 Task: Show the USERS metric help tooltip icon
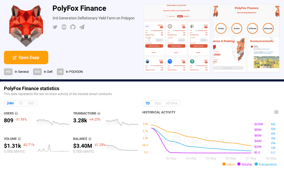coord(16,113)
